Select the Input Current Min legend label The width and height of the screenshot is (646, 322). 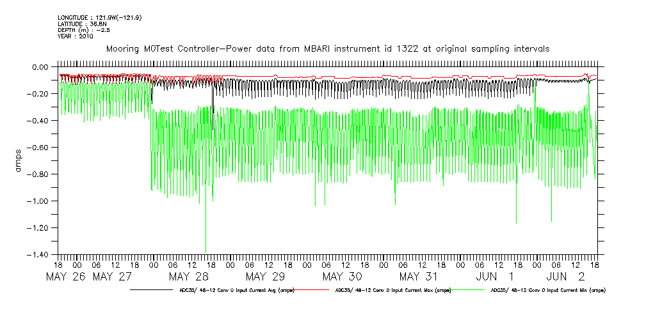[547, 290]
